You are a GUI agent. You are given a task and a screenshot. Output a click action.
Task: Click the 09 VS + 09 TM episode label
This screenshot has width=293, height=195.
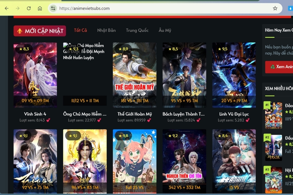pos(35,101)
